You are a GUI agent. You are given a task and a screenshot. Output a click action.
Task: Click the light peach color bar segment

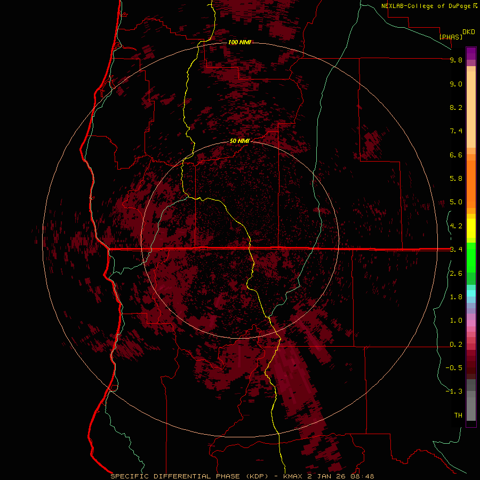(471, 109)
